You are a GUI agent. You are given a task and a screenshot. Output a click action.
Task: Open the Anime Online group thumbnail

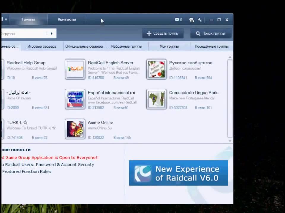(x=75, y=129)
